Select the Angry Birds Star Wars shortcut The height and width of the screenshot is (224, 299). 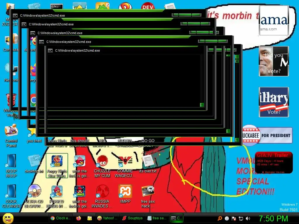coord(57,166)
